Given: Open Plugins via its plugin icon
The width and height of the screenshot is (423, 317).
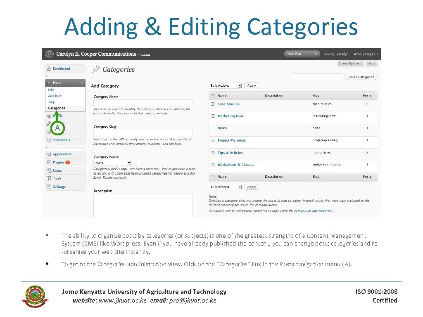Looking at the screenshot, I should coord(48,162).
